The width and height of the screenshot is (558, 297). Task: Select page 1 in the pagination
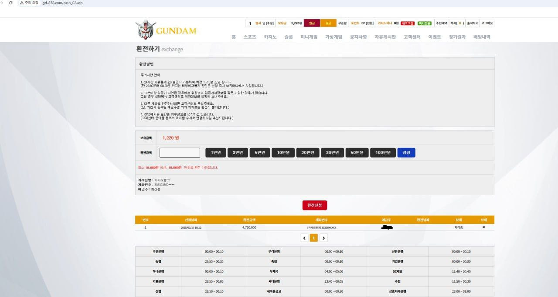point(314,238)
